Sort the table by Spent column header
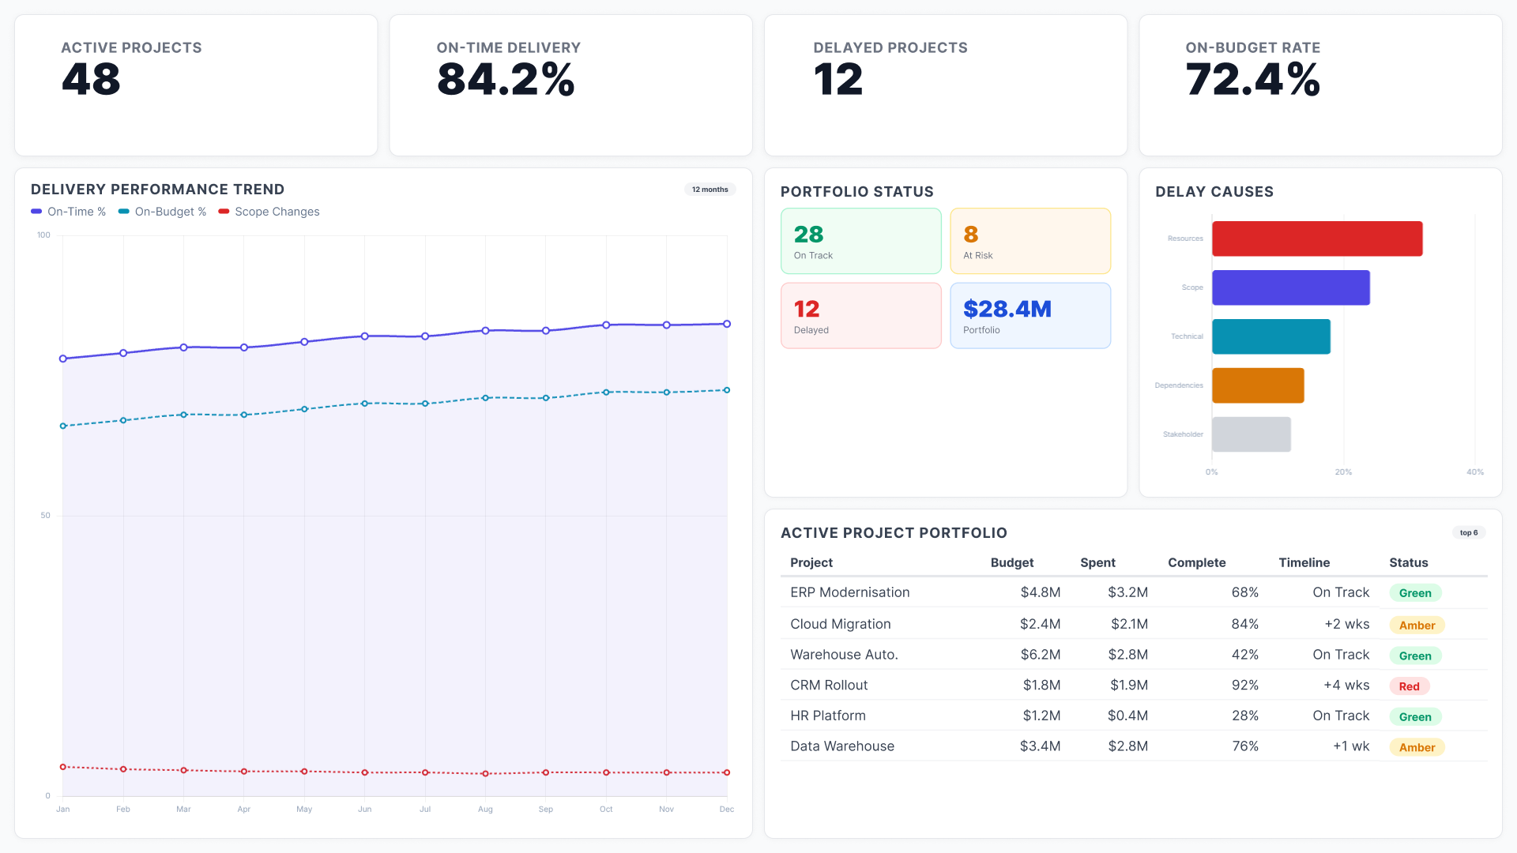This screenshot has width=1517, height=853. (1098, 562)
